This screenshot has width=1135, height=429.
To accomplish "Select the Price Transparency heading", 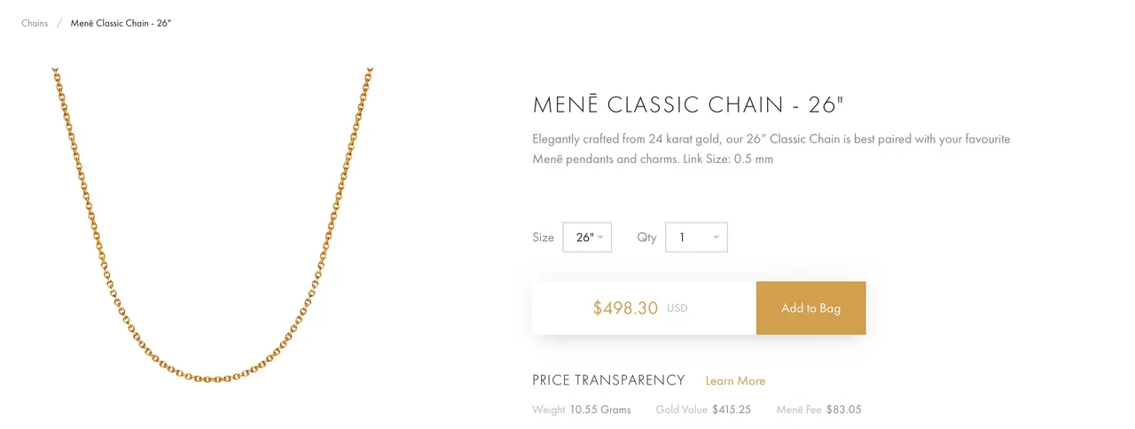I will click(608, 380).
